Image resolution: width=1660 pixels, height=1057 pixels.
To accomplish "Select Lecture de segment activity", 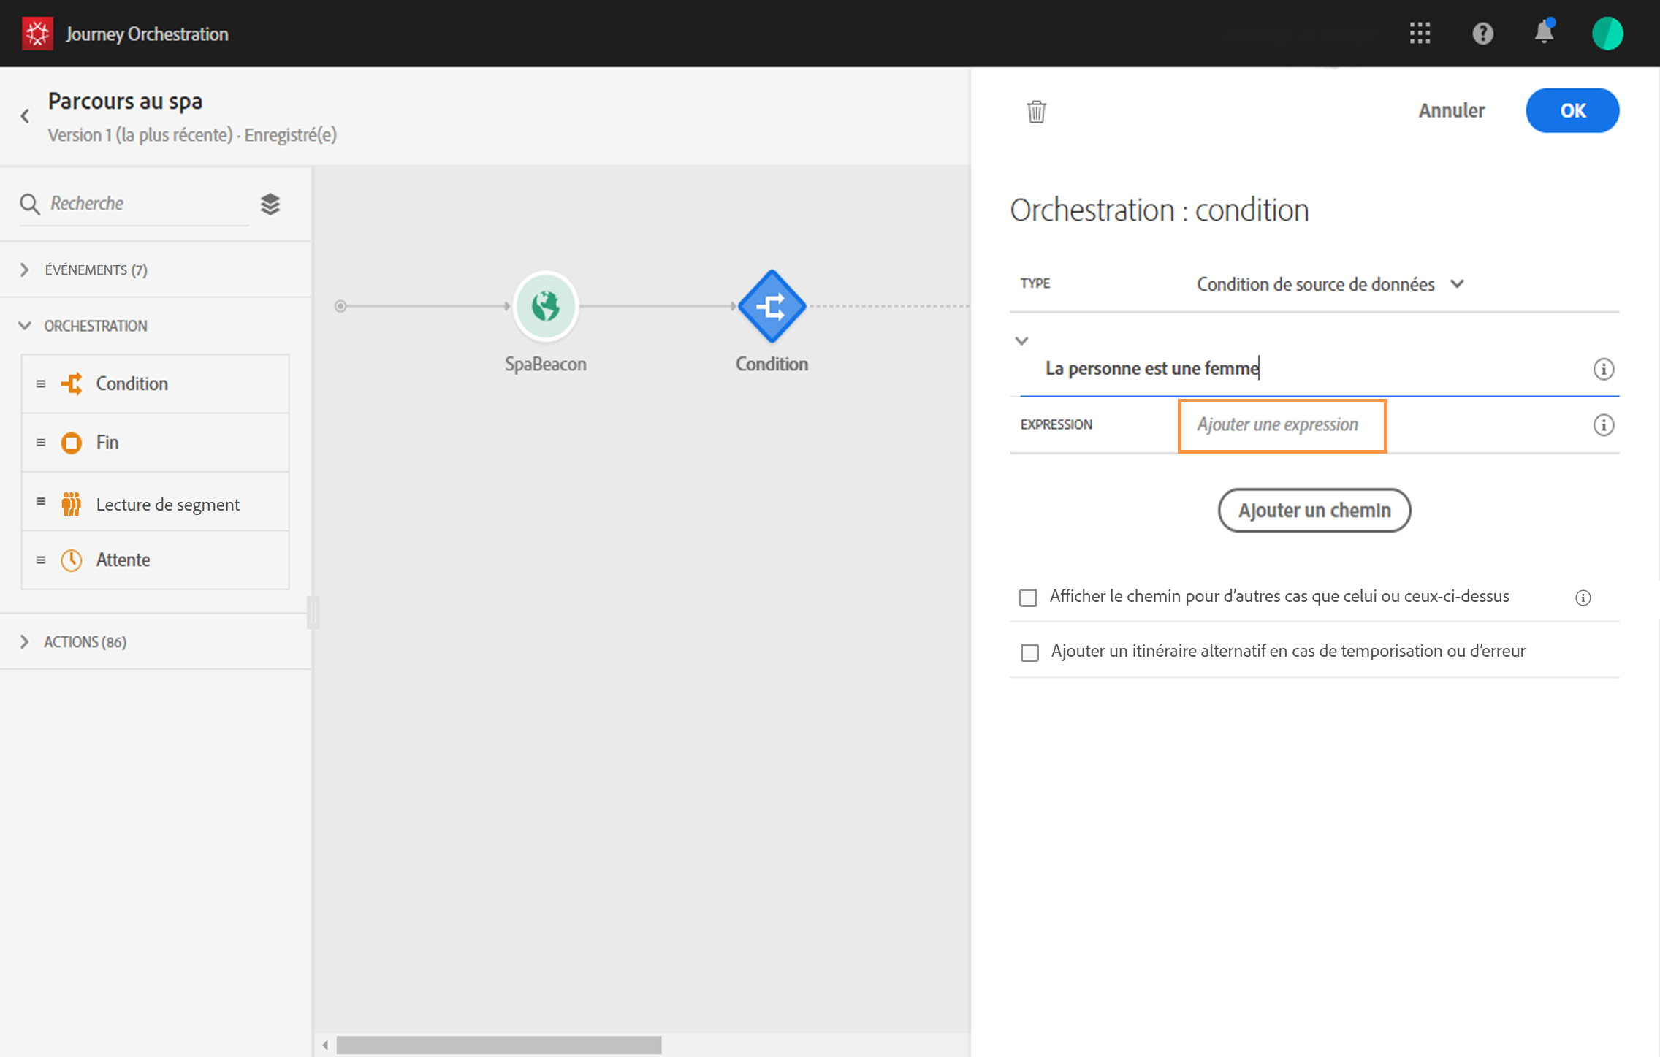I will [167, 504].
